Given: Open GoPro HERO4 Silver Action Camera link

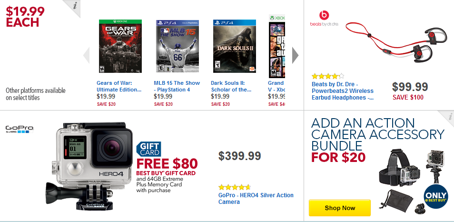Looking at the screenshot, I should [256, 199].
